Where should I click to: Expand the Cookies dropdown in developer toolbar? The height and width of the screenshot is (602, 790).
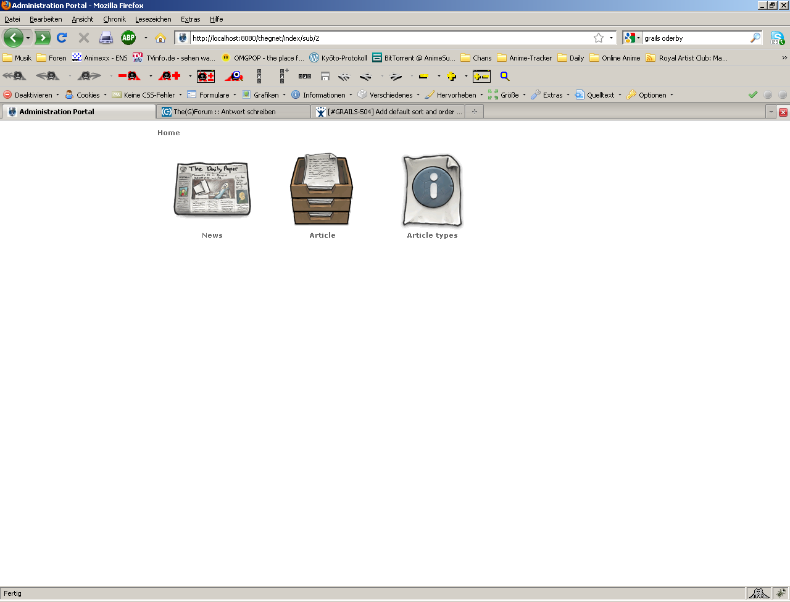tap(88, 95)
